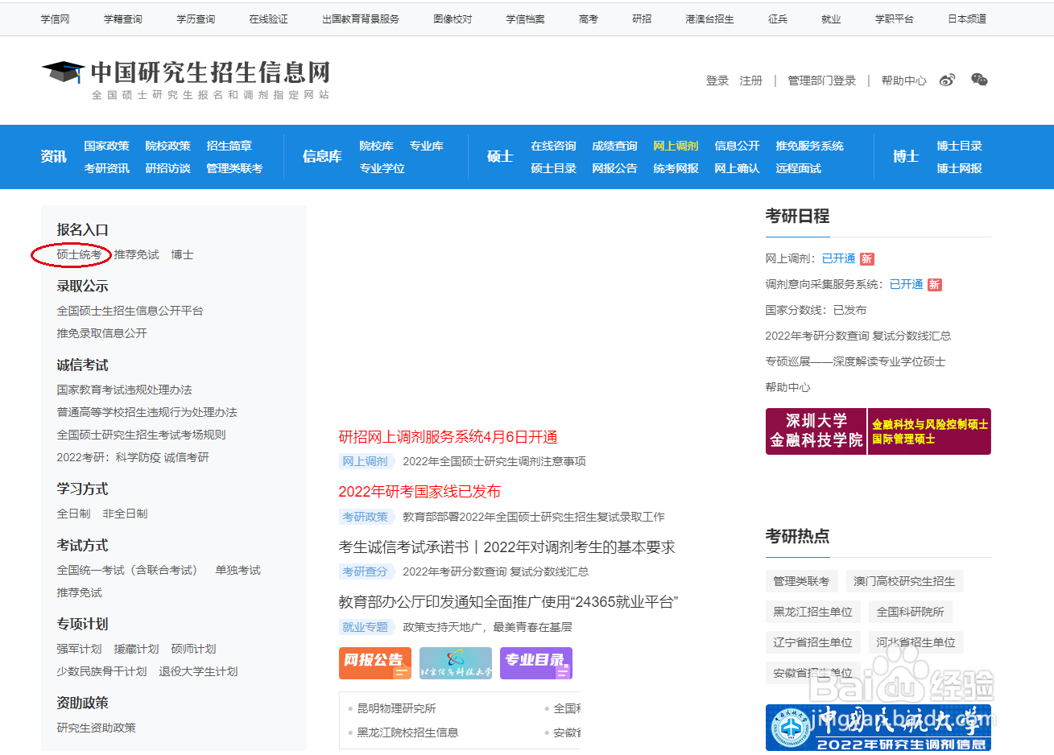Click the 新 badge next to 网上调剂

pos(866,258)
